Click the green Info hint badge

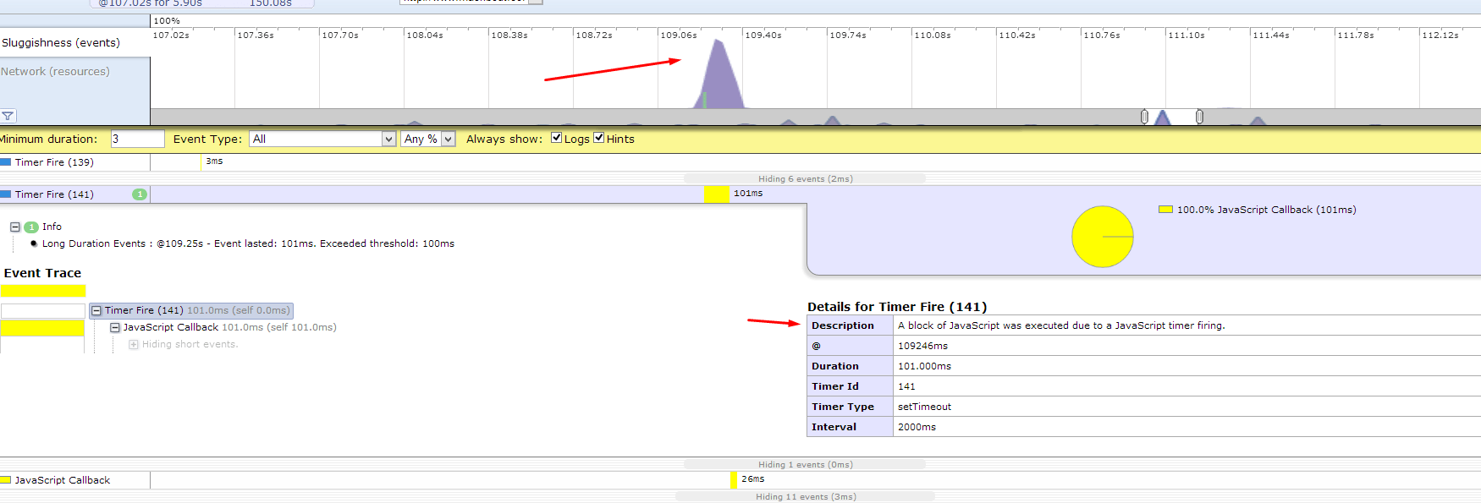click(x=31, y=227)
